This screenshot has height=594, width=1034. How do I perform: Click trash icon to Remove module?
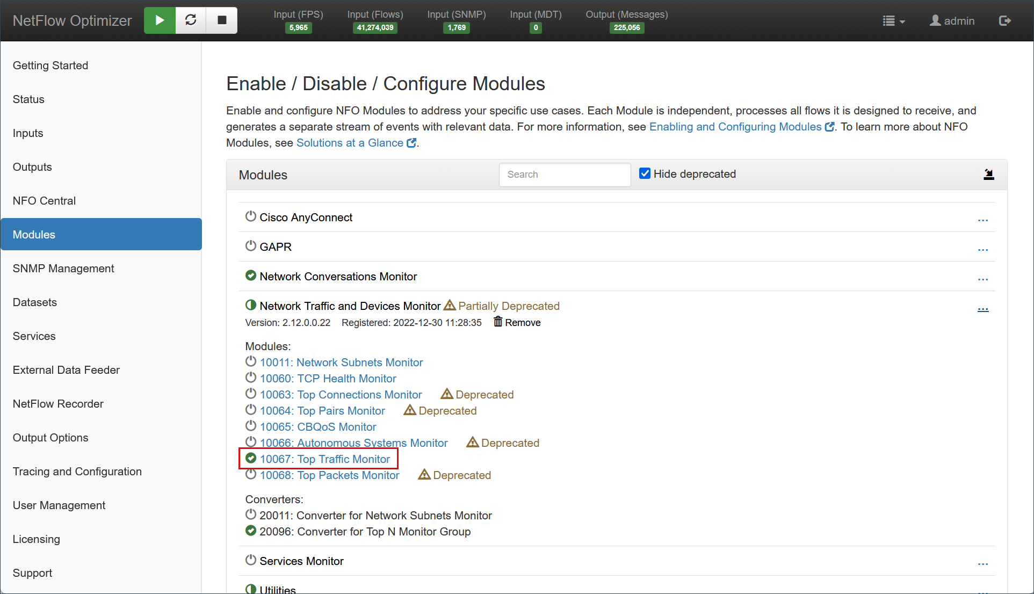pos(498,322)
